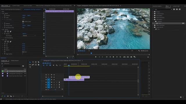Export frame with camera icon
This screenshot has width=186, height=104.
pos(131,57)
